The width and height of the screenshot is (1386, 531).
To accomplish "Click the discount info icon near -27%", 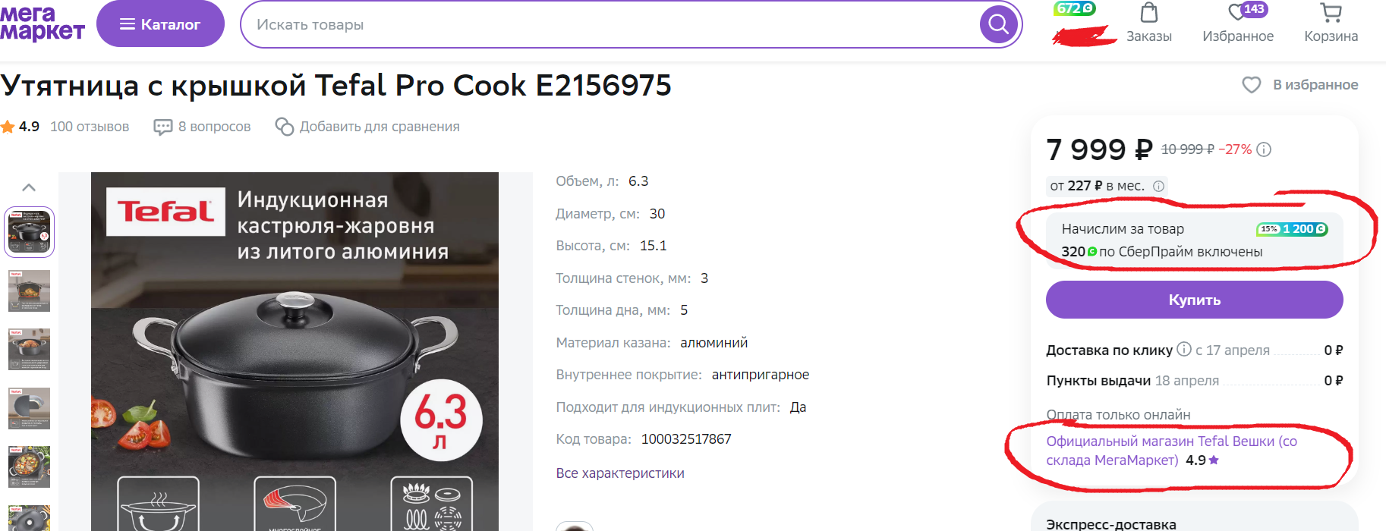I will (x=1264, y=149).
